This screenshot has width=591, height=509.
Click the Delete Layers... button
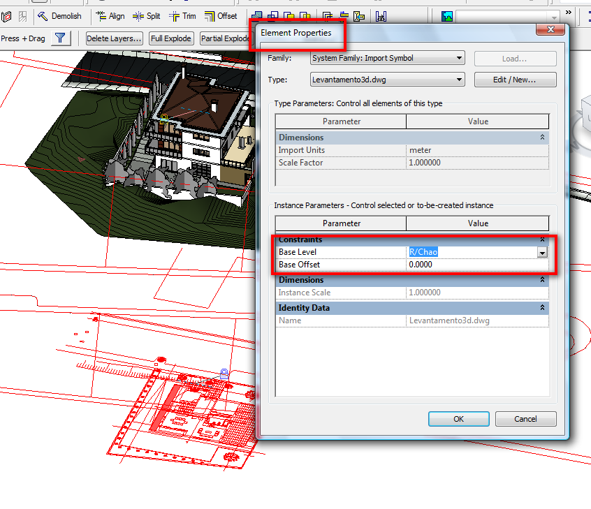tap(115, 38)
